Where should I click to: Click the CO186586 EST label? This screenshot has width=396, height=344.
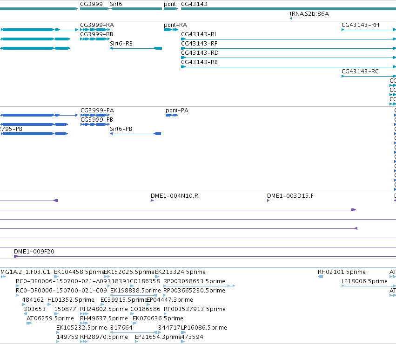(x=145, y=309)
